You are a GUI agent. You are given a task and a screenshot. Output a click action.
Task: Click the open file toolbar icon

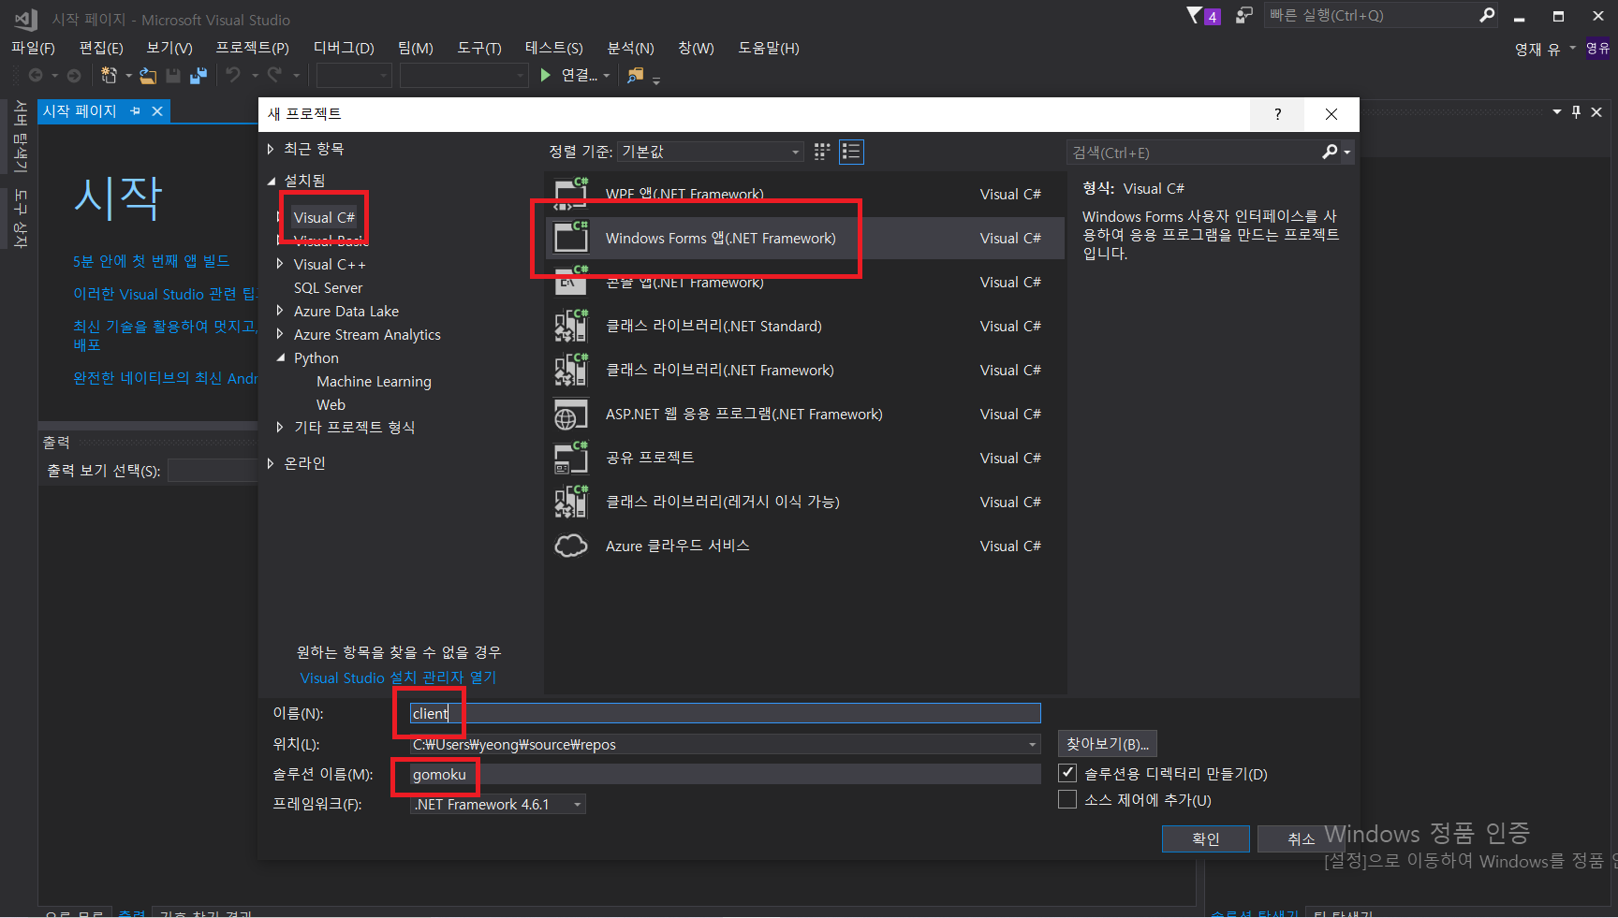pos(148,75)
